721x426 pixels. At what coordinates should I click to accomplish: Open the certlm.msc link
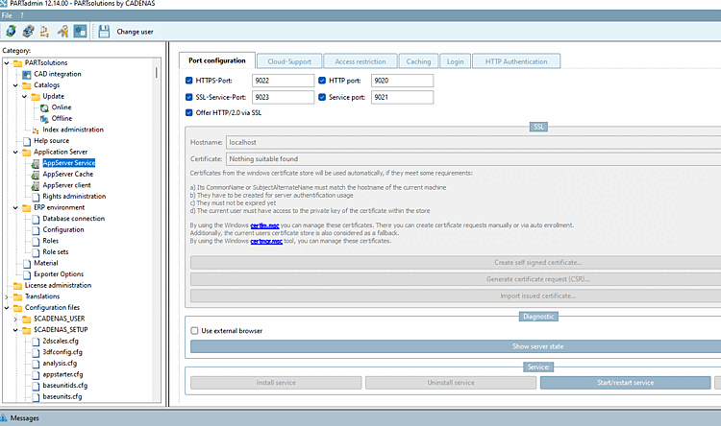265,225
